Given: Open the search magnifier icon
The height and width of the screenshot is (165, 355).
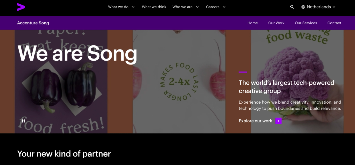Looking at the screenshot, I should click(292, 7).
